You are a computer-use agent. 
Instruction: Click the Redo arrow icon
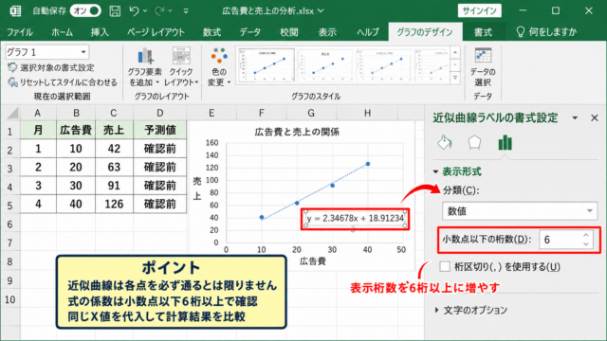click(159, 10)
